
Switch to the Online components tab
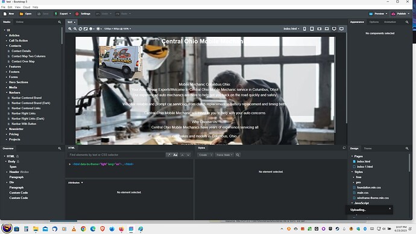(x=20, y=22)
